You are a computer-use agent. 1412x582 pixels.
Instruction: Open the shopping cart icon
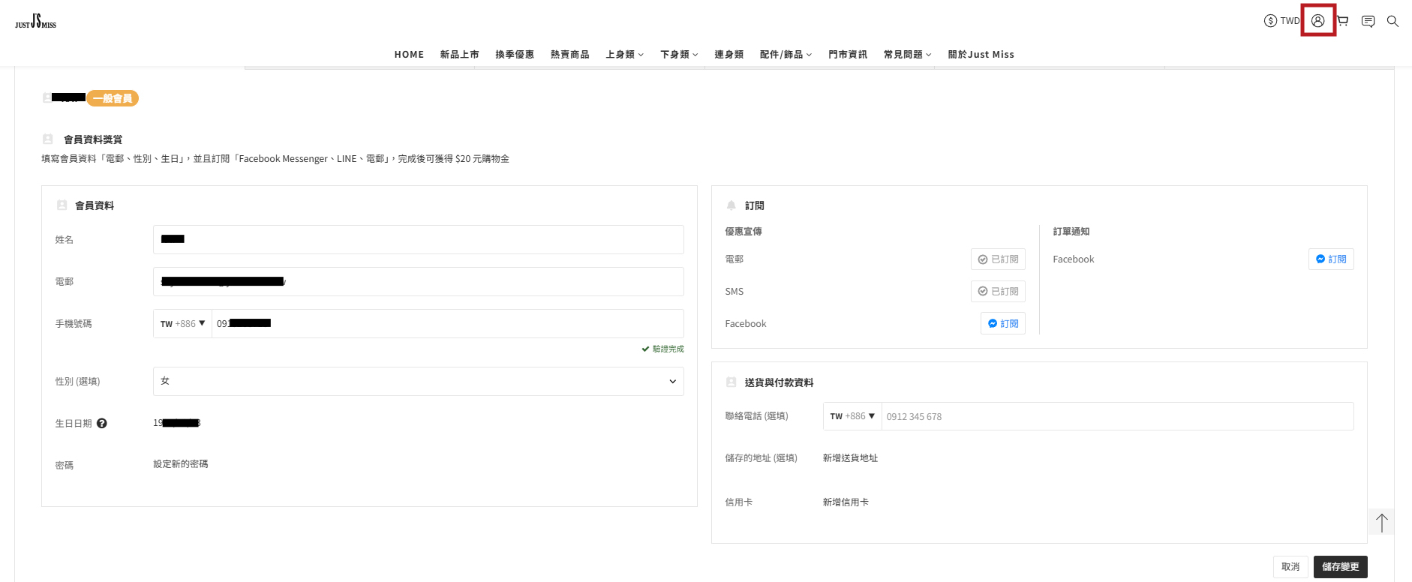(1343, 21)
